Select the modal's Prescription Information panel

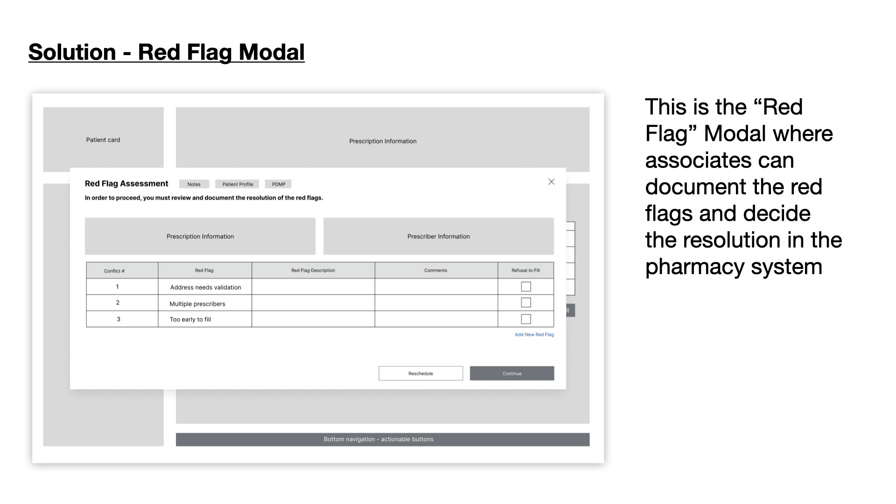200,236
